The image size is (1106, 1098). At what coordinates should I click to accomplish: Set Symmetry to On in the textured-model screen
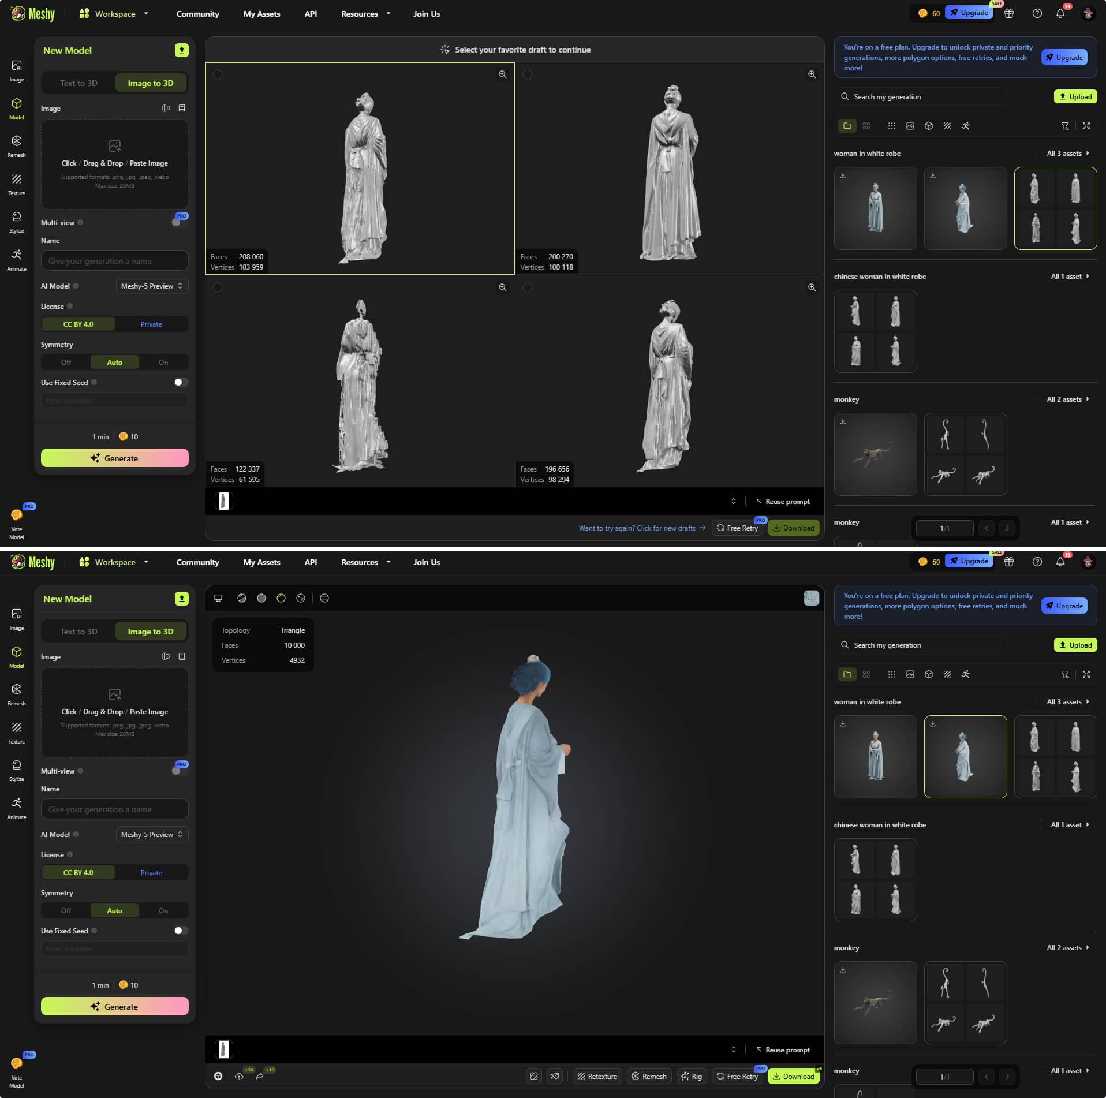163,911
